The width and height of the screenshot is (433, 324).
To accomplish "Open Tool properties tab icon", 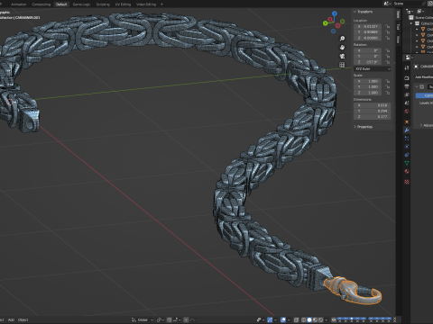I will (x=407, y=67).
